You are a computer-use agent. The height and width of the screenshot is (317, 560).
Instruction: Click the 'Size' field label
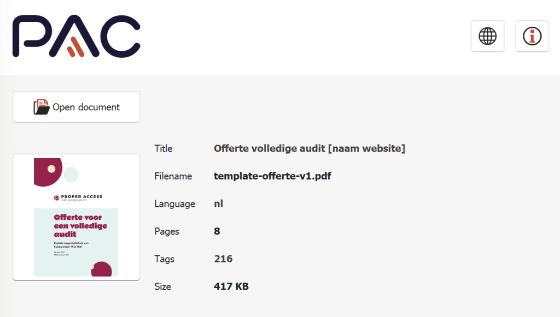162,286
